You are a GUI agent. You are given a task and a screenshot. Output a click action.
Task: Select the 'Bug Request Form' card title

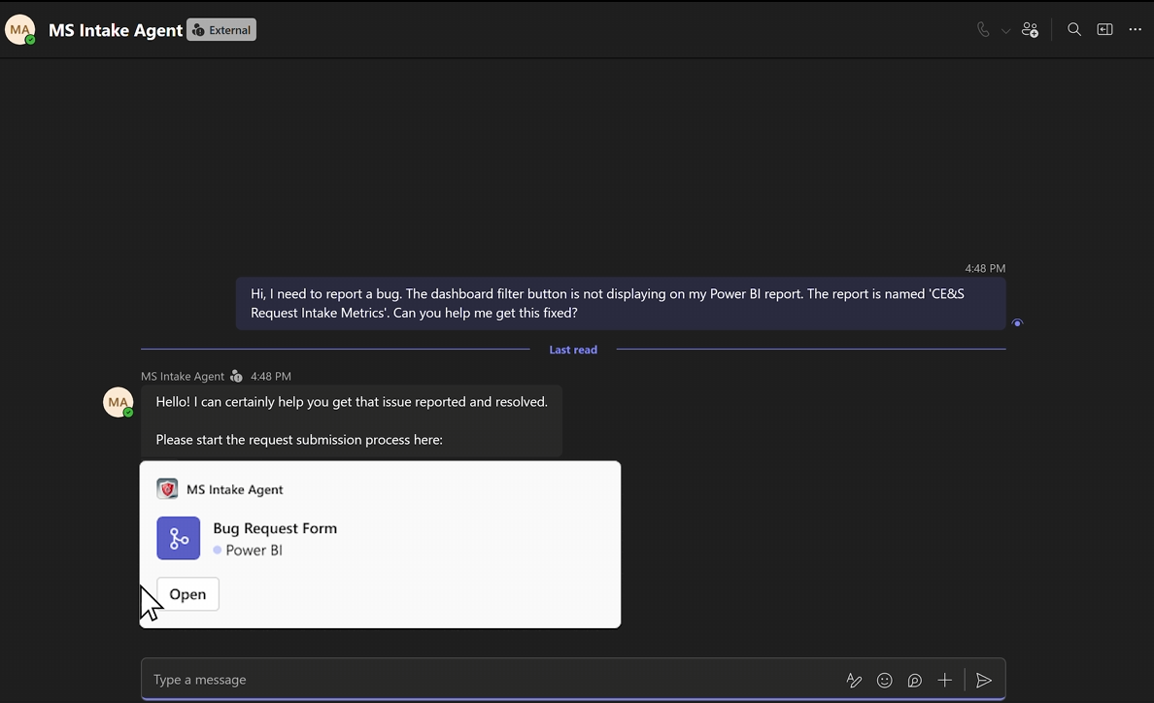[275, 528]
